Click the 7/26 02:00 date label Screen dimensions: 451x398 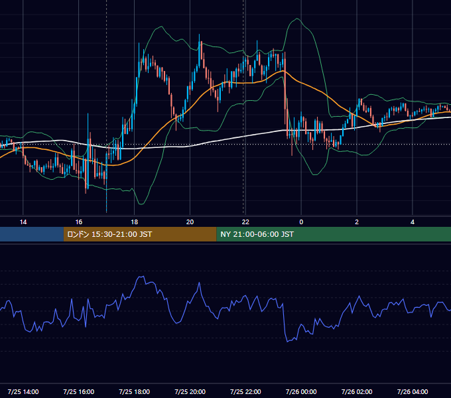point(357,391)
